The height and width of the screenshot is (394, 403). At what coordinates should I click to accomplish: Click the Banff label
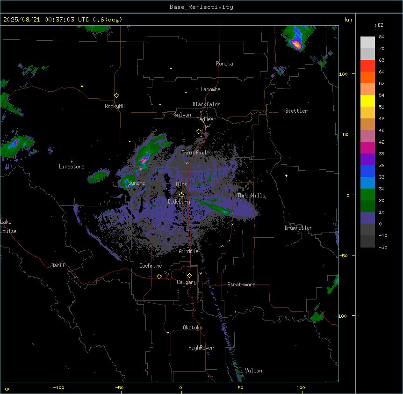pyautogui.click(x=58, y=265)
